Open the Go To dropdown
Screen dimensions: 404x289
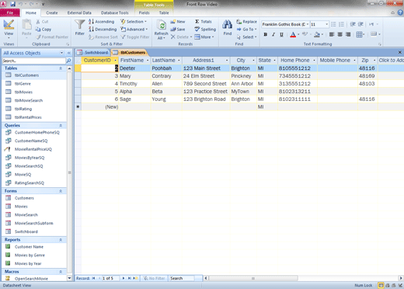[x=246, y=30]
